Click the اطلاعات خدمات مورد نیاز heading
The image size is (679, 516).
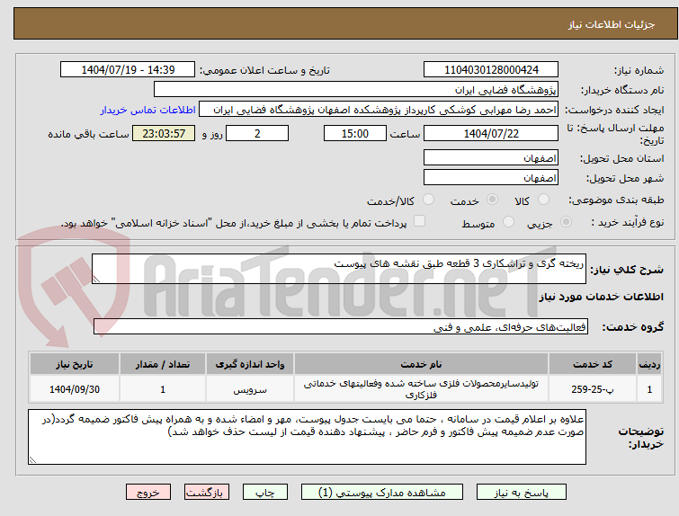tap(601, 297)
